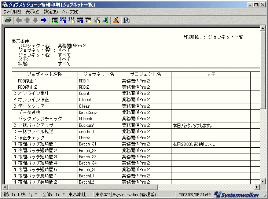This screenshot has height=199, width=268.
Task: Select the table list with yellow page icon
Action: [x=88, y=20]
